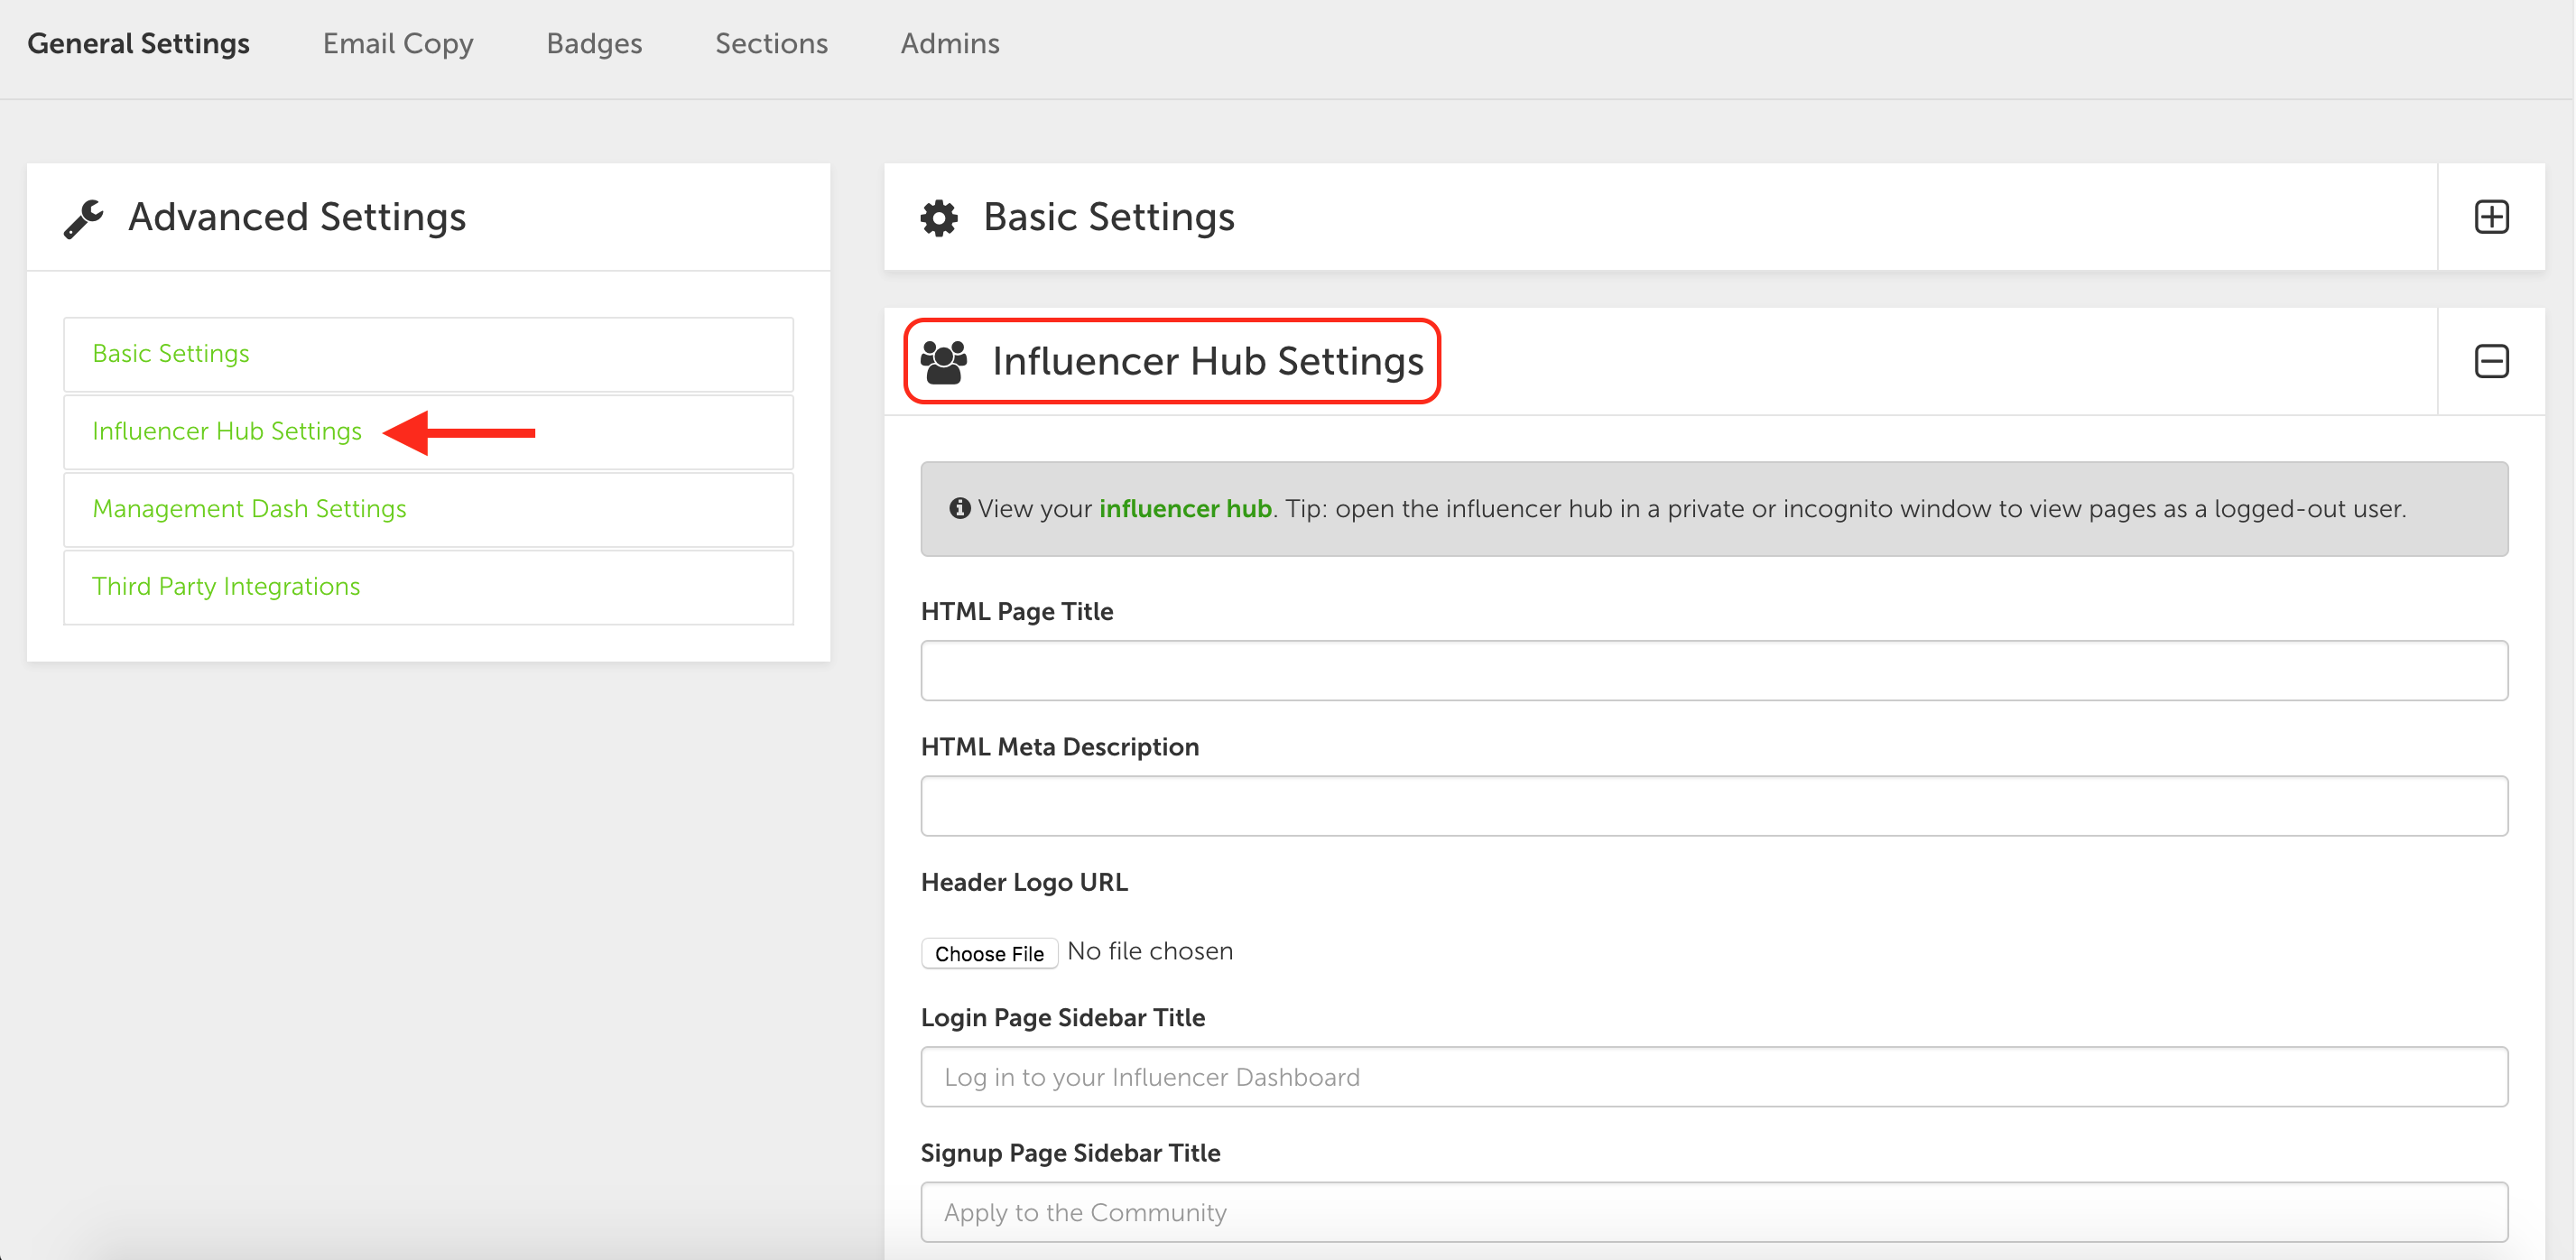
Task: Click the 'HTML Page Title' label
Action: (1017, 611)
